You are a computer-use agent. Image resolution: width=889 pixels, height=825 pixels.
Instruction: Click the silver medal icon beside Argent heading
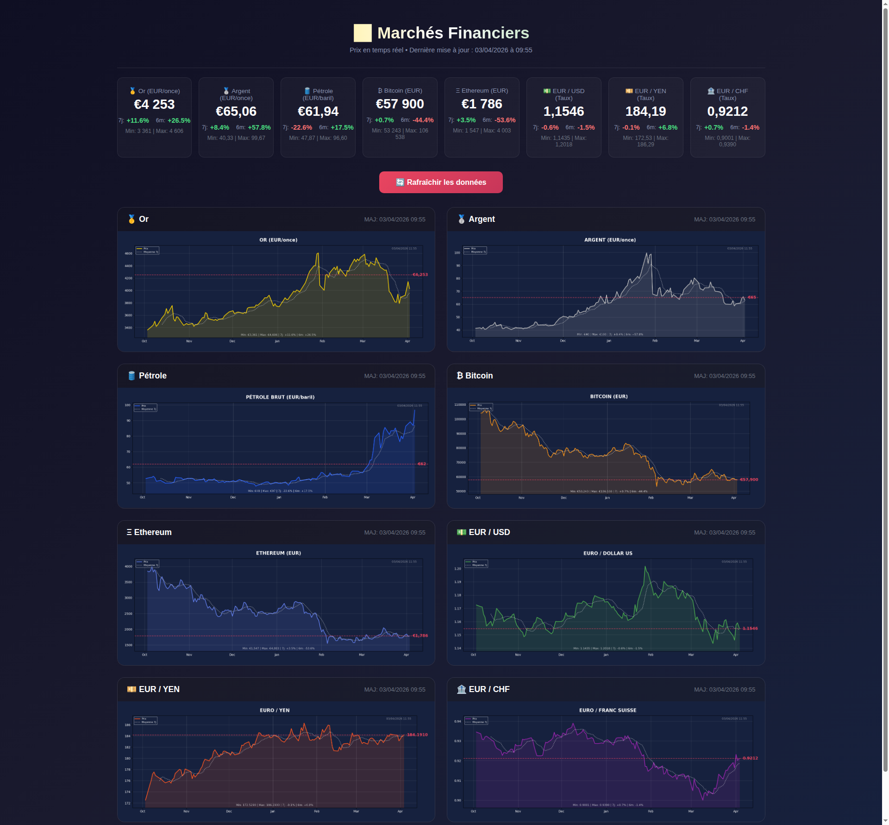pyautogui.click(x=461, y=219)
